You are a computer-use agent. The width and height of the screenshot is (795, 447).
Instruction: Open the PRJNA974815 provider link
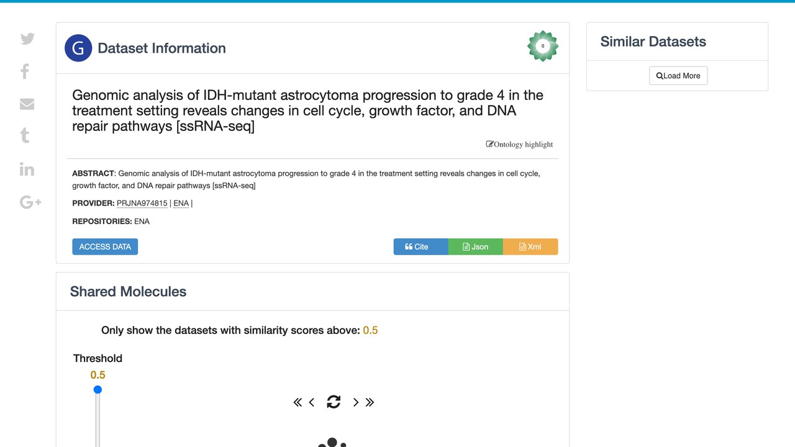tap(142, 203)
